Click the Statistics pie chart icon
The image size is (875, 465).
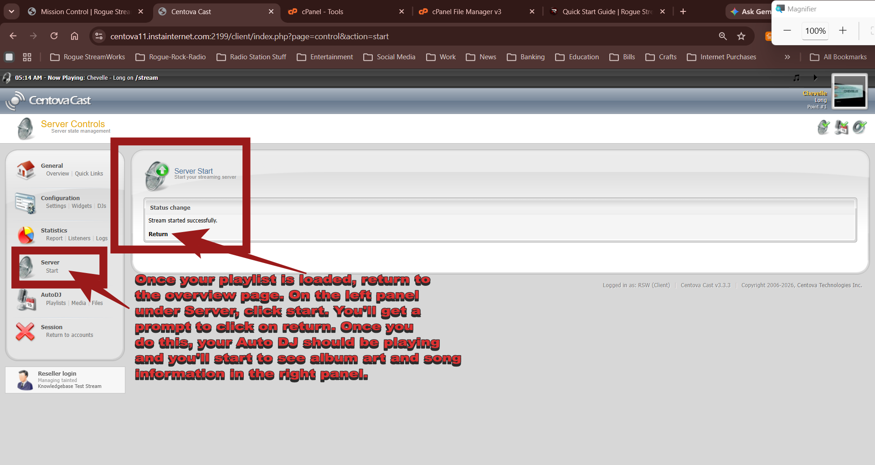[x=26, y=235]
